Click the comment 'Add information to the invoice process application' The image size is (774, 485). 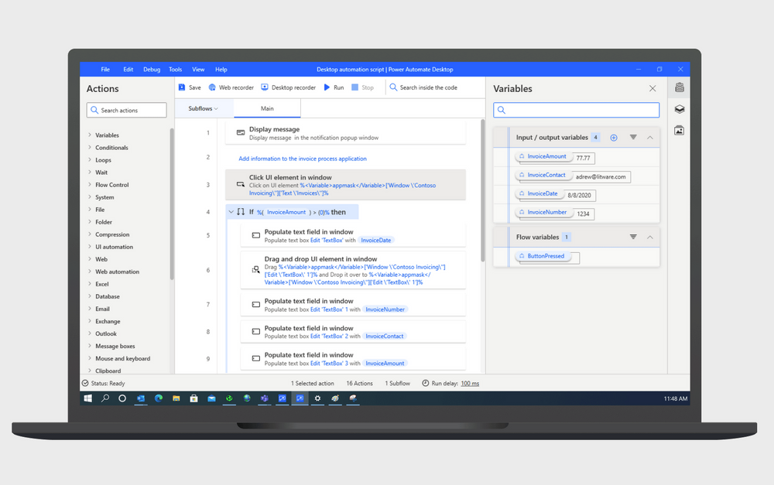303,159
